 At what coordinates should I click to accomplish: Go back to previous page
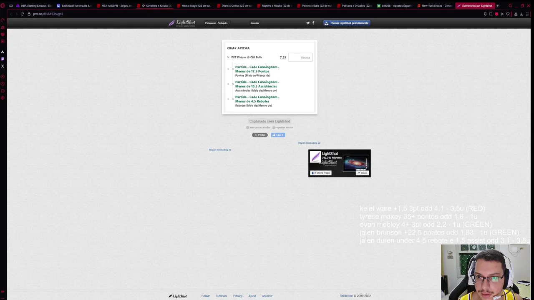click(11, 14)
